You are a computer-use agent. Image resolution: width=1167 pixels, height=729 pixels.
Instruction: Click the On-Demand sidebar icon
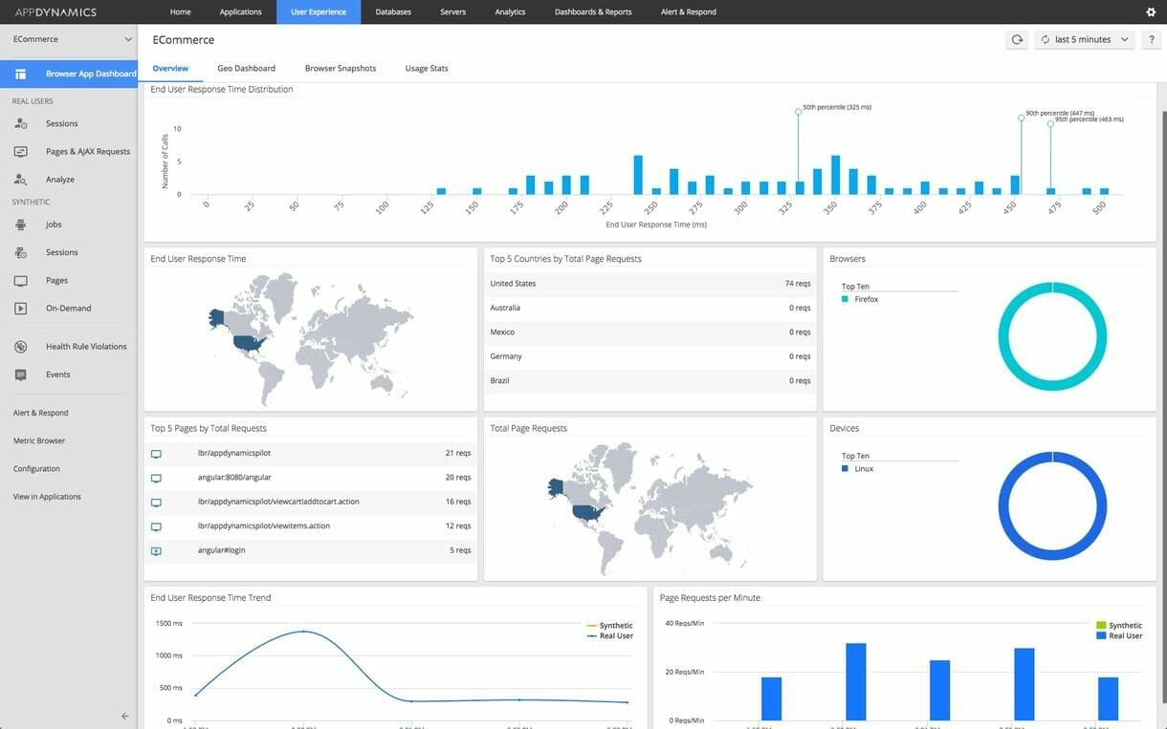(21, 307)
